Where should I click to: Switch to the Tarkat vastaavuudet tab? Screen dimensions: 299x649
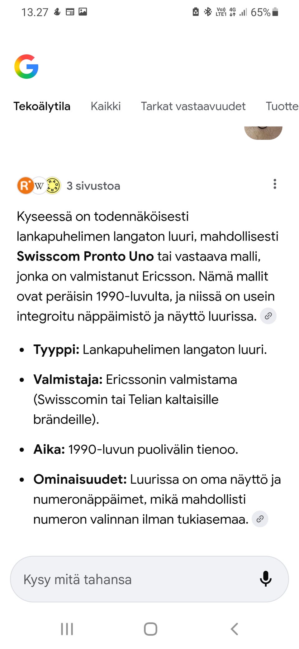(x=193, y=106)
